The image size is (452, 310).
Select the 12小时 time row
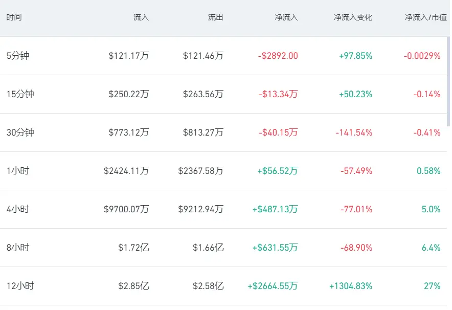click(x=223, y=286)
